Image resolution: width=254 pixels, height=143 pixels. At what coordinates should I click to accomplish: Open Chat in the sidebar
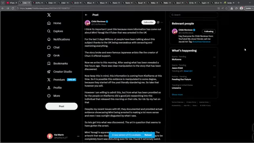tap(53, 47)
